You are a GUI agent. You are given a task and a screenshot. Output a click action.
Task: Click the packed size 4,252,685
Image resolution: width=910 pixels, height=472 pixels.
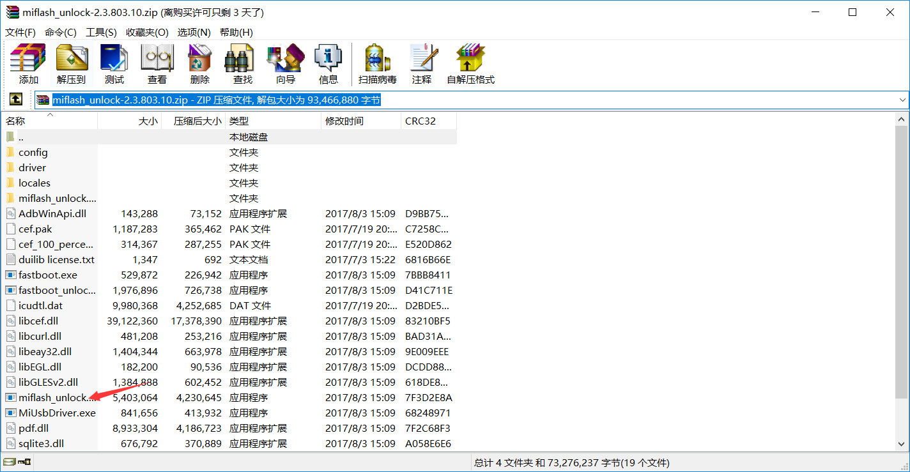[199, 305]
